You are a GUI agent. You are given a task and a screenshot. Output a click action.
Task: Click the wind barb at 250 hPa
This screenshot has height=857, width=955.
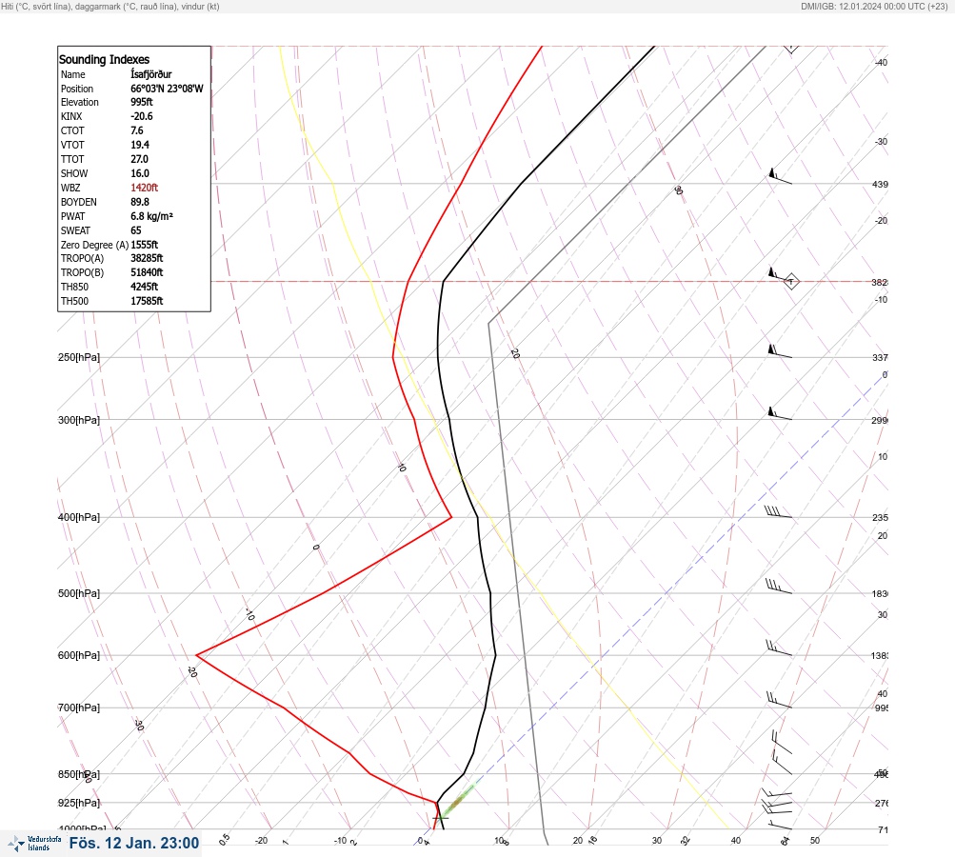tap(780, 351)
